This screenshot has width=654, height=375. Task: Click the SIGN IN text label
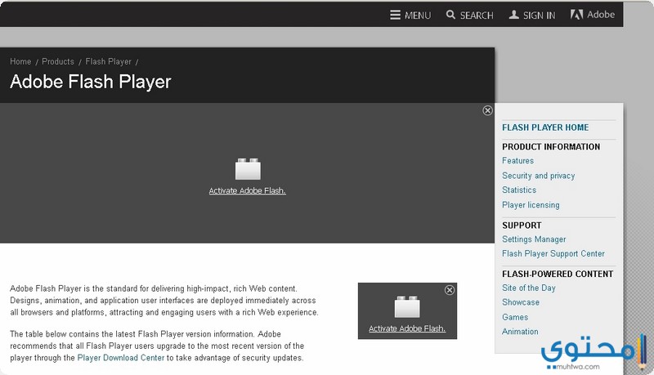[540, 16]
